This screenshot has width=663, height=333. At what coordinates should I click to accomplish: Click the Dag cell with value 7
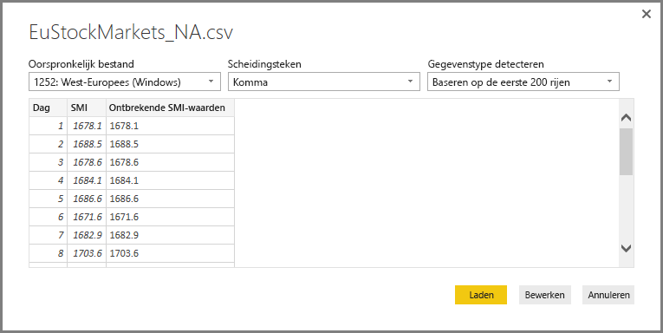pyautogui.click(x=48, y=235)
